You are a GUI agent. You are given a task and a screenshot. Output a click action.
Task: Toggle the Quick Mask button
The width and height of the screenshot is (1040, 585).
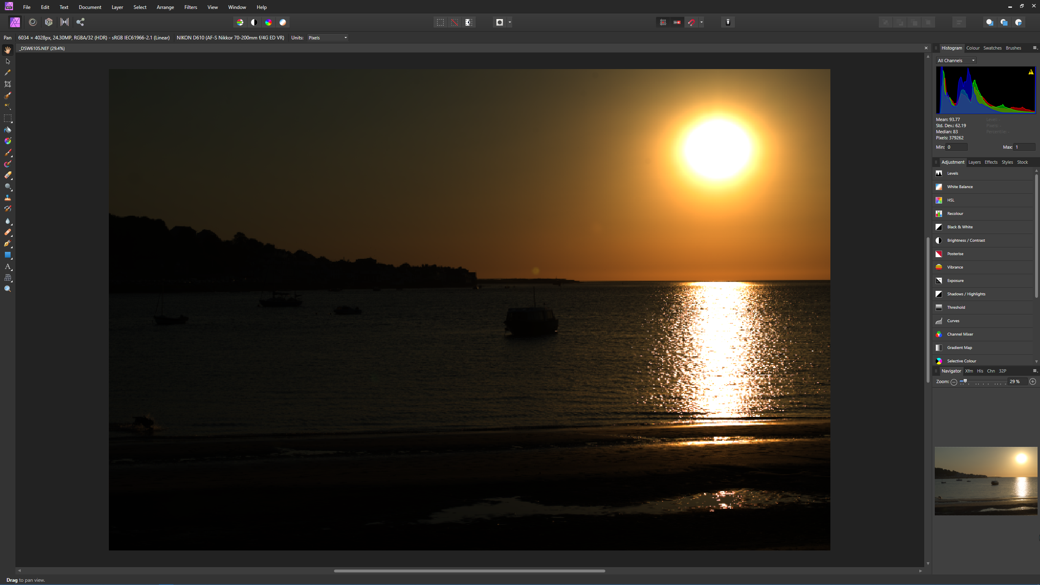coord(500,22)
